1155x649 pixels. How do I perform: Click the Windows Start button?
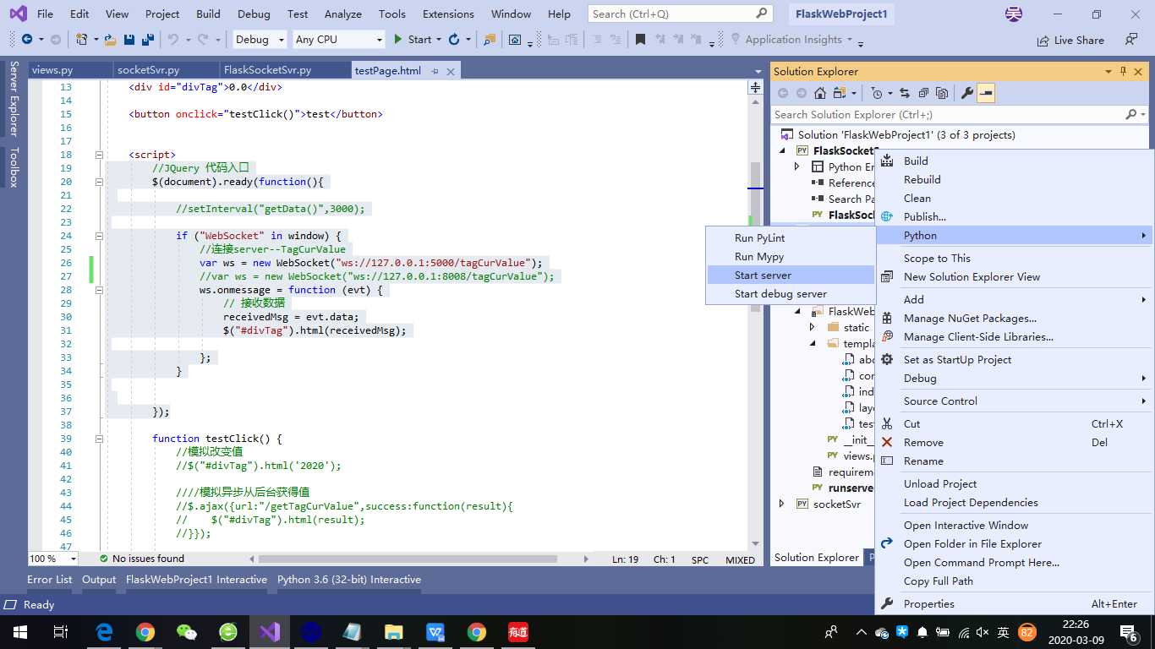20,631
